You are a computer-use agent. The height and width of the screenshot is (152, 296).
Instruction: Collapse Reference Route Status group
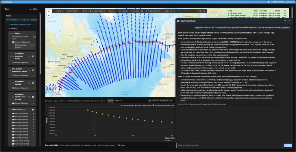point(9,25)
